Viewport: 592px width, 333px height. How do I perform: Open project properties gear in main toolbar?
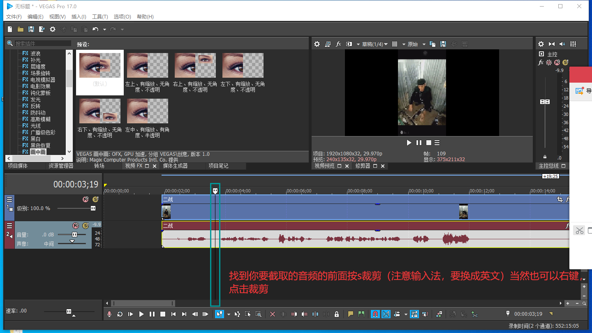click(53, 29)
